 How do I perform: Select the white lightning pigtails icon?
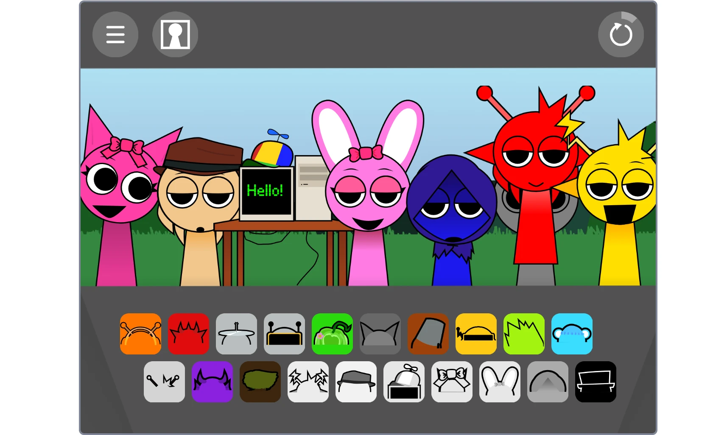(x=308, y=382)
